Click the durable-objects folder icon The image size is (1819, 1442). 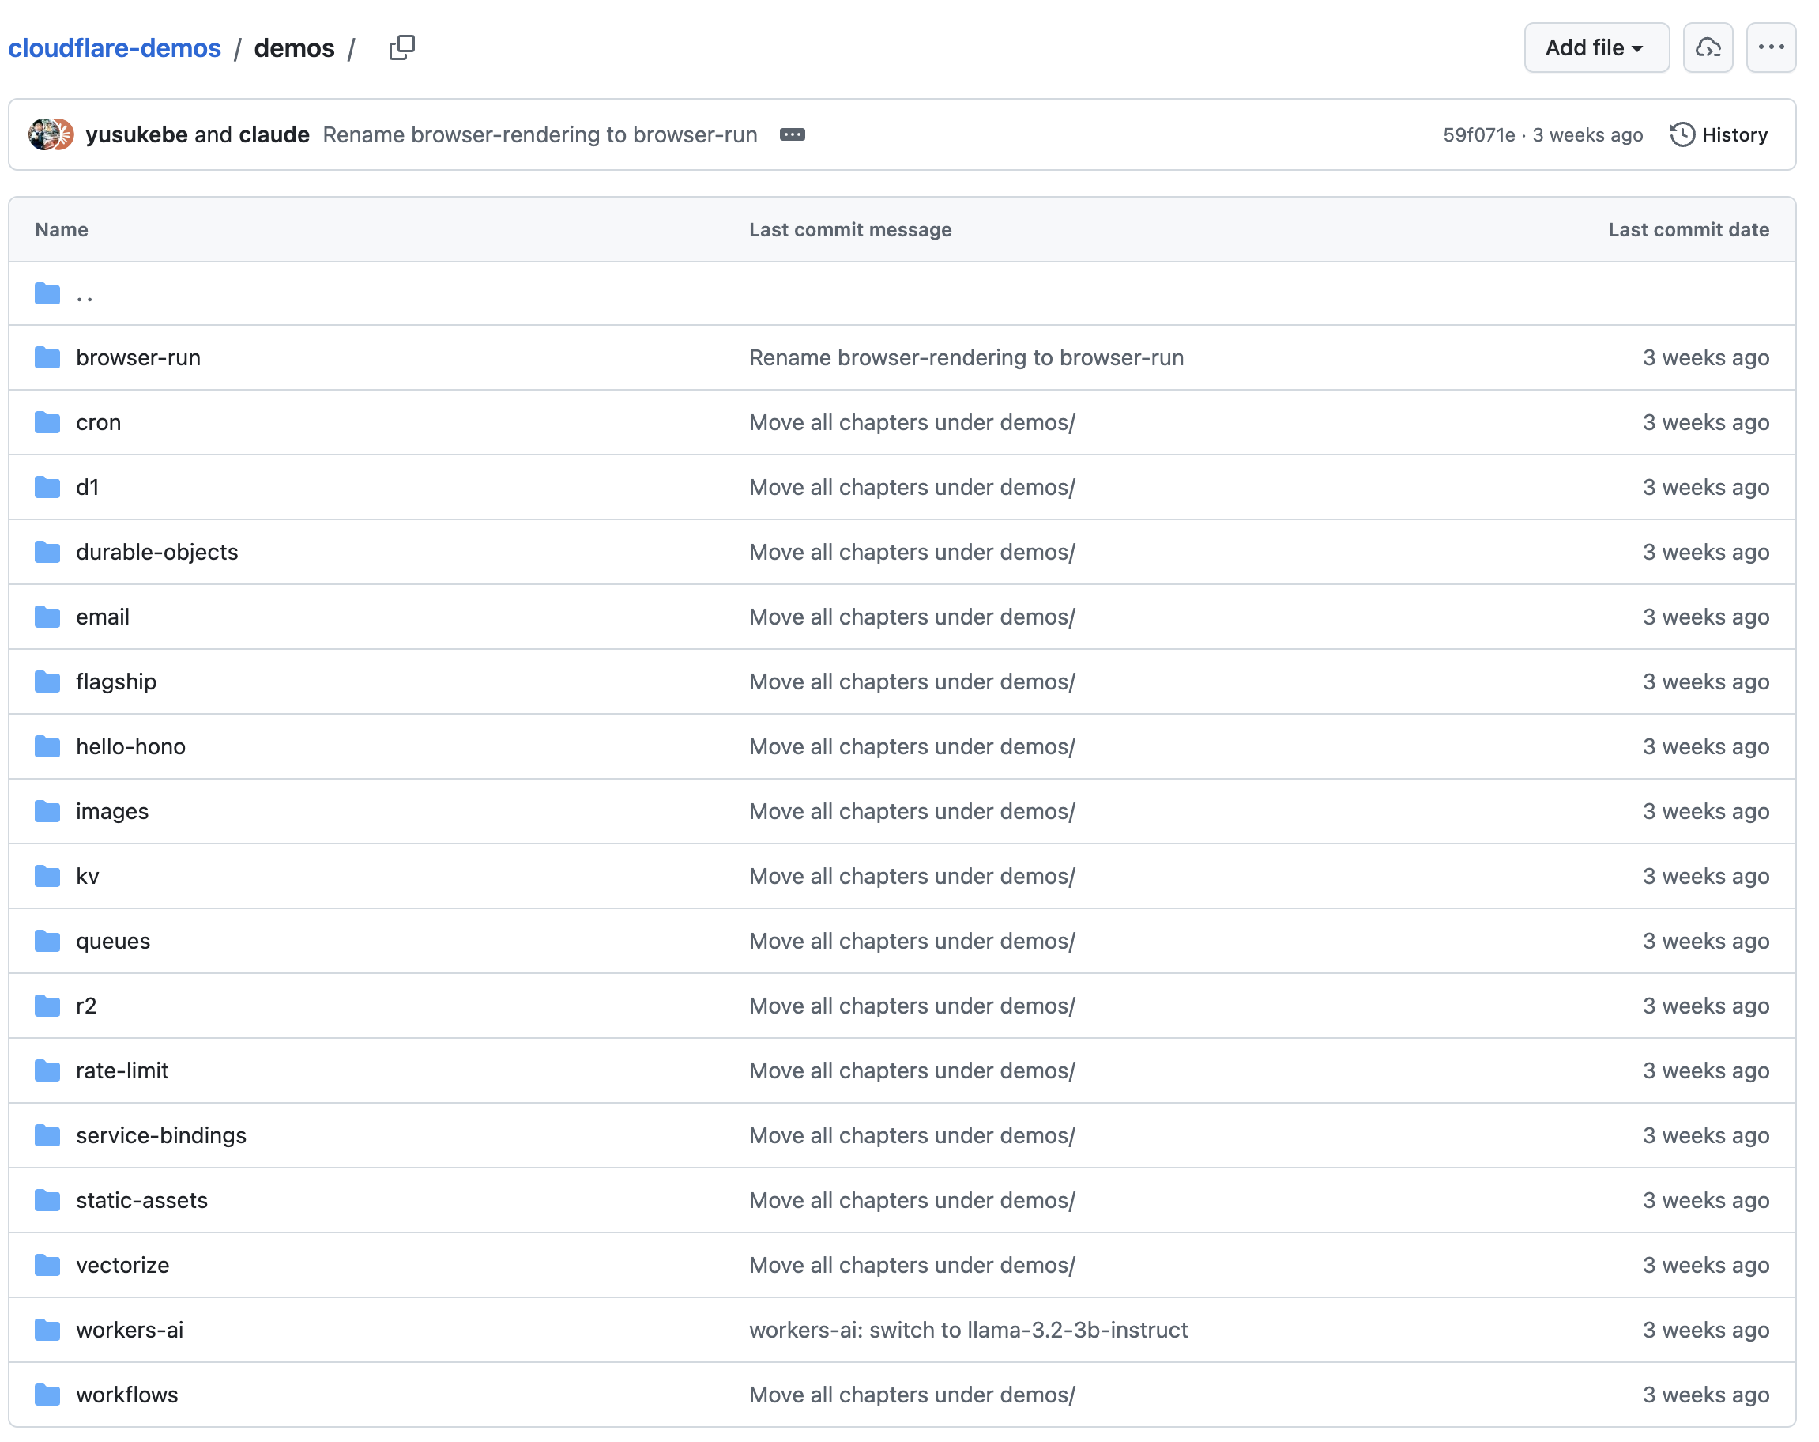47,552
